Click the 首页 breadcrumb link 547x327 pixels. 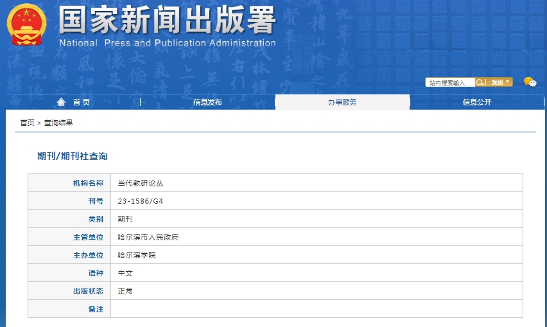click(27, 123)
